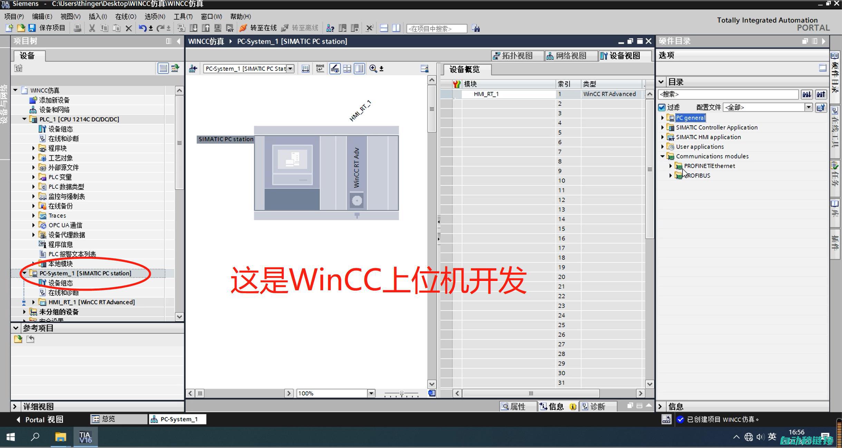Collapse the WINCC仿真 project root node
Image resolution: width=842 pixels, height=448 pixels.
coord(15,90)
